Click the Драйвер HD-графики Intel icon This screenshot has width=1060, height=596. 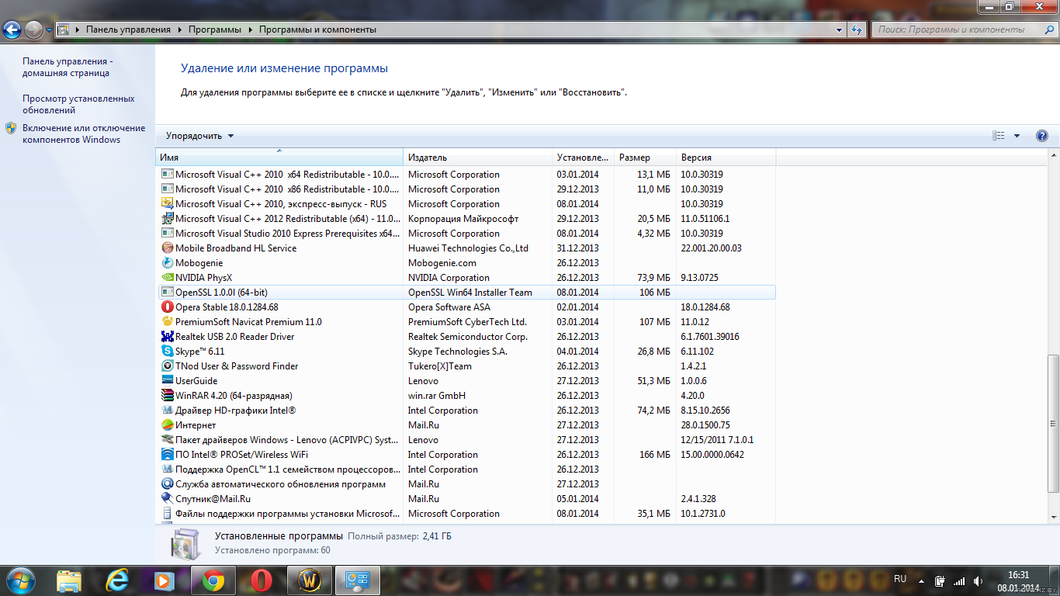168,411
